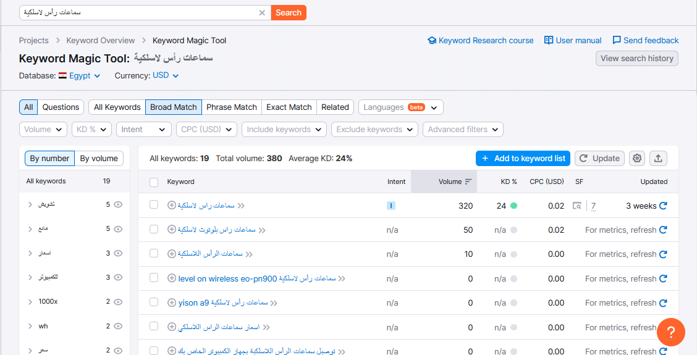The image size is (697, 355).
Task: Check the volume 10 keyword row
Action: pyautogui.click(x=154, y=253)
